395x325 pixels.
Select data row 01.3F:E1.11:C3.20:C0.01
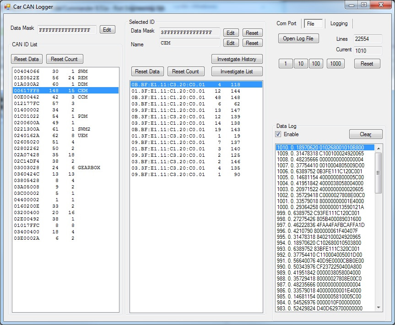pos(196,136)
